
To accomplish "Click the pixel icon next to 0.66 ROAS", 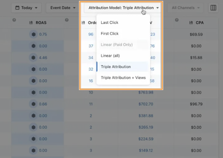I will tap(33, 104).
